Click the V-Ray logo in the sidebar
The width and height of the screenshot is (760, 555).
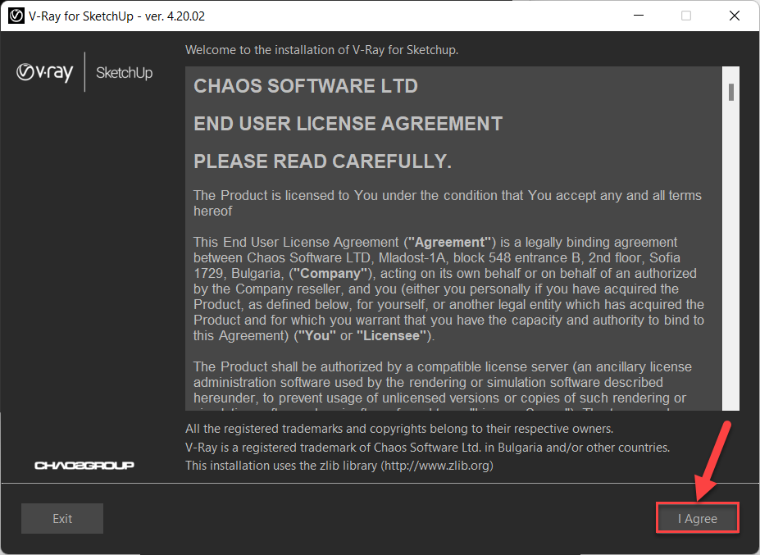[x=44, y=72]
